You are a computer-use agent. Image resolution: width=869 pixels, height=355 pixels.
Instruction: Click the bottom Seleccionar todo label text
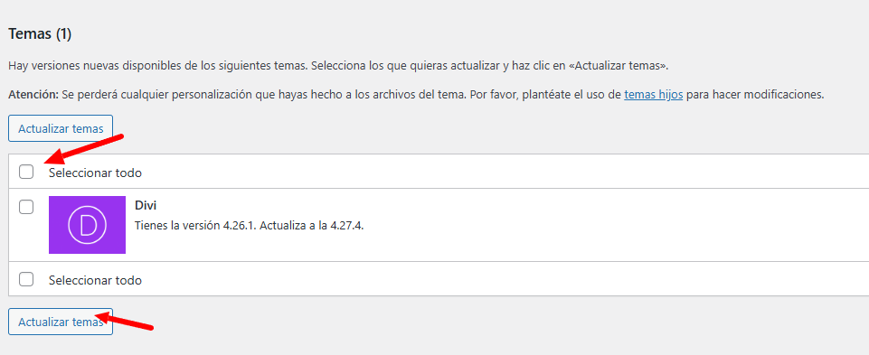click(x=95, y=280)
